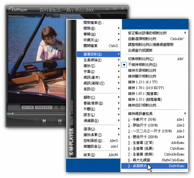Select 維持 1.85:1 (寬螢幕) ratio
Screen dimensions: 194x178
pos(154,94)
